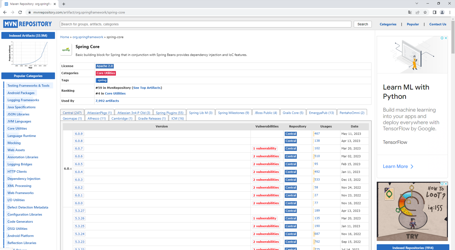Image resolution: width=455 pixels, height=250 pixels.
Task: Open a new browser tab
Action: 64,4
